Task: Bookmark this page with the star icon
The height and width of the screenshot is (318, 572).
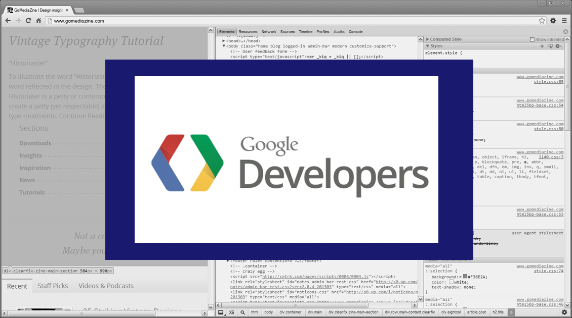Action: (x=542, y=21)
